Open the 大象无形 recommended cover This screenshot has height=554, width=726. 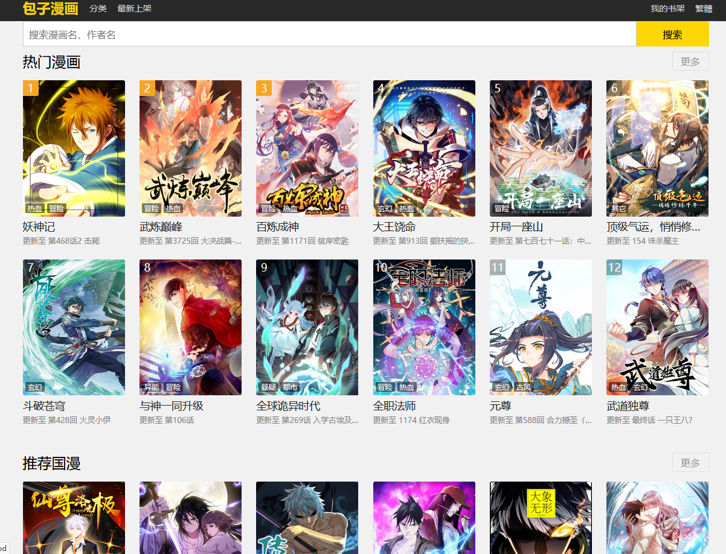pos(541,518)
